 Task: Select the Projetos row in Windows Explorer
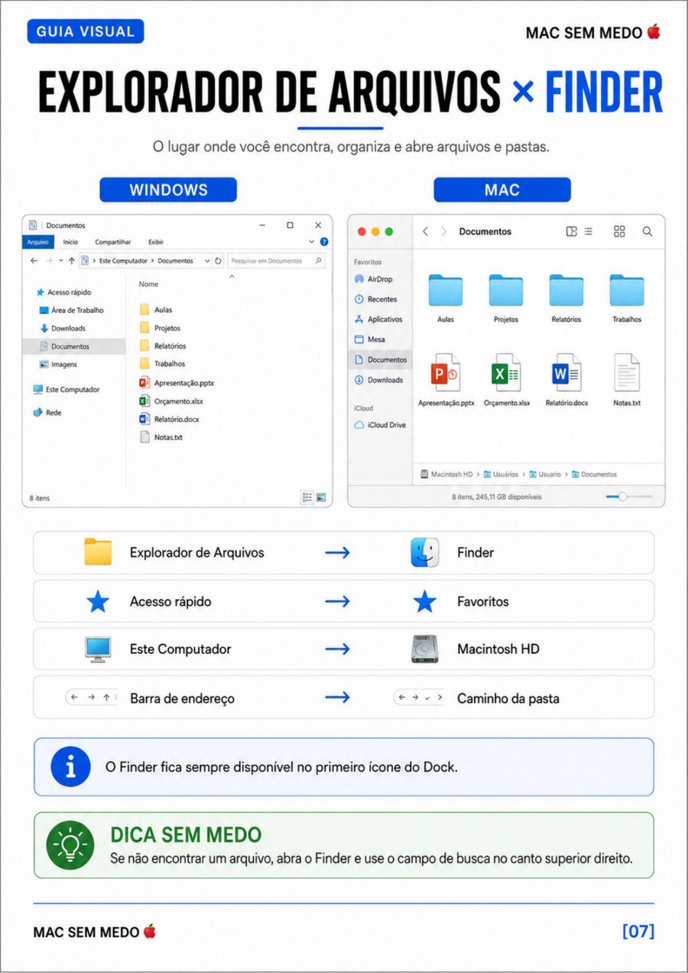(x=160, y=327)
